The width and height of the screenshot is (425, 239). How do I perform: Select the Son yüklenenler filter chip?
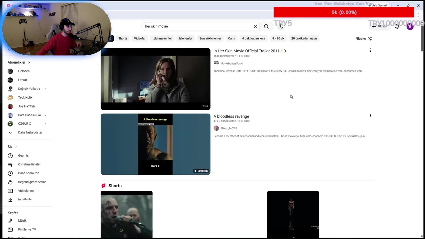click(x=210, y=38)
